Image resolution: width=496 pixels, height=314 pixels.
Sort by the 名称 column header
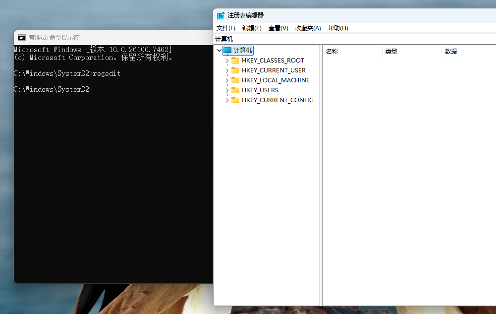pyautogui.click(x=352, y=51)
